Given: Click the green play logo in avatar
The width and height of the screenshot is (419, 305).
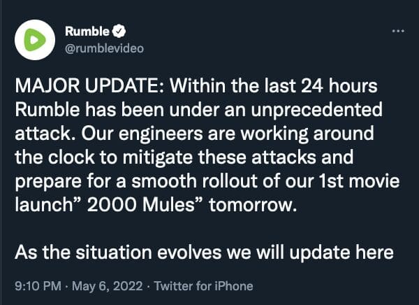Looking at the screenshot, I should (35, 40).
